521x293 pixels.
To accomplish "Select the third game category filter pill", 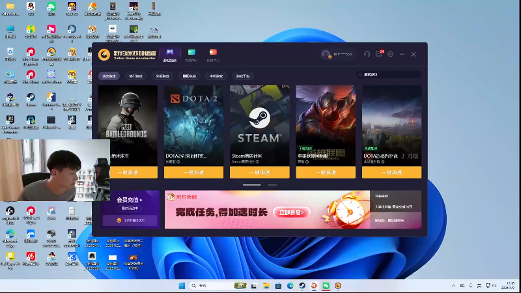I will 162,76.
